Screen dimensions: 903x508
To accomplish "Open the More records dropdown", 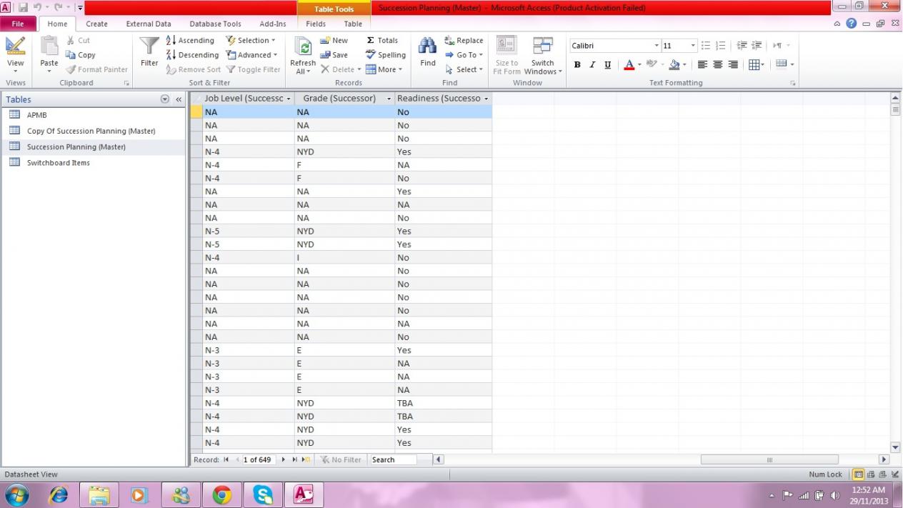I will coord(384,69).
